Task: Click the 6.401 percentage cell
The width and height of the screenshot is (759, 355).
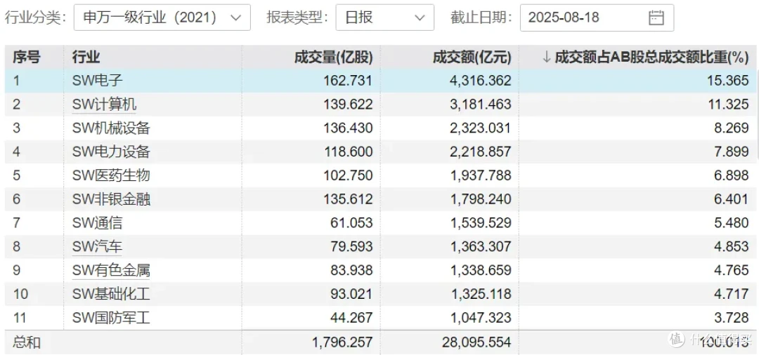Action: (x=732, y=199)
